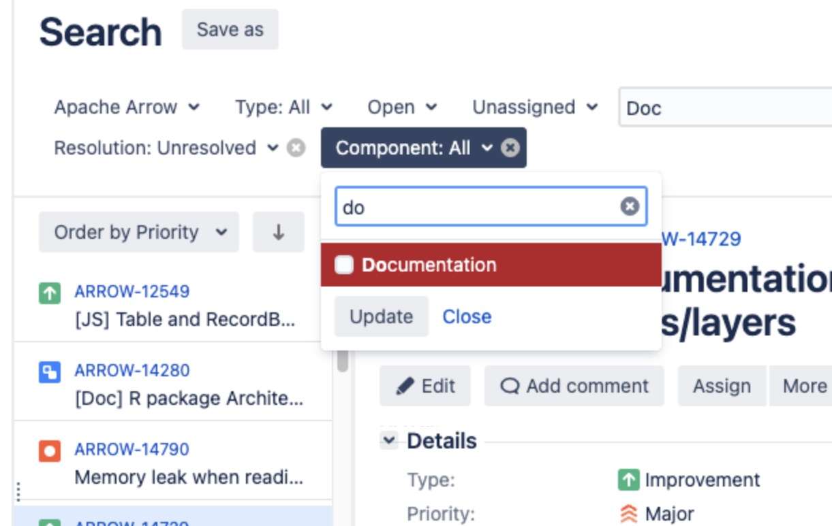Click the green improvement icon beside ARROW-12549
832x526 pixels.
50,293
